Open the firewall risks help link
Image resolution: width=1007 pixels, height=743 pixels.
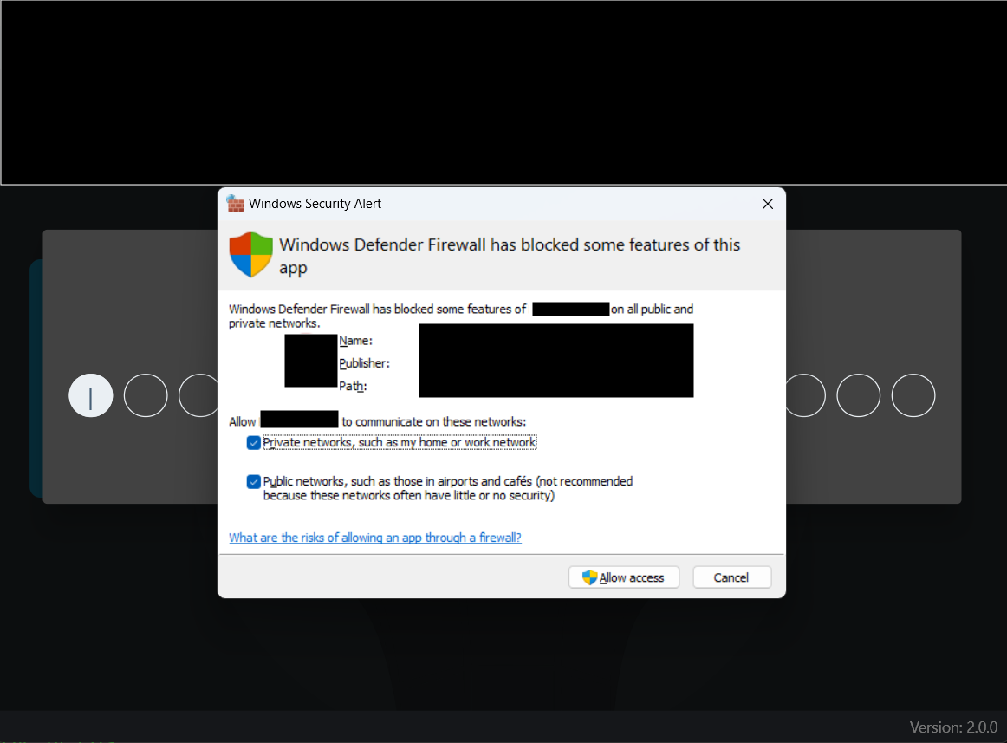tap(374, 538)
